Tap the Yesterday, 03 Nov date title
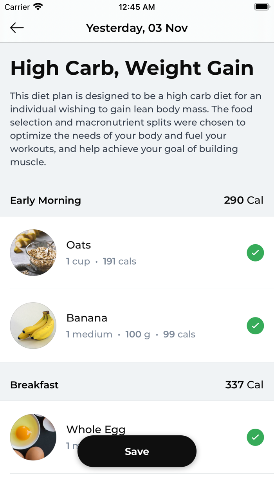 click(x=137, y=28)
